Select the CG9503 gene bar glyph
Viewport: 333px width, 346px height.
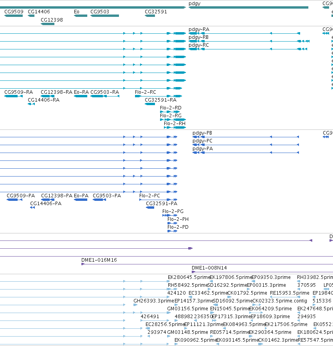104,16
